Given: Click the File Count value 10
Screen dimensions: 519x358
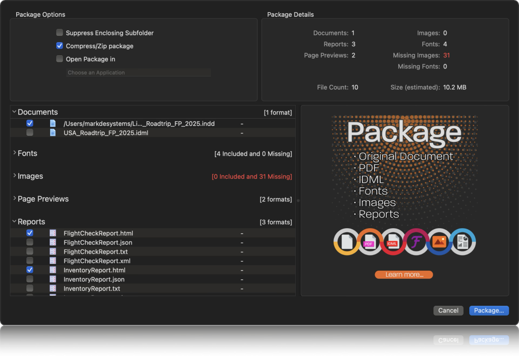Looking at the screenshot, I should click(355, 87).
